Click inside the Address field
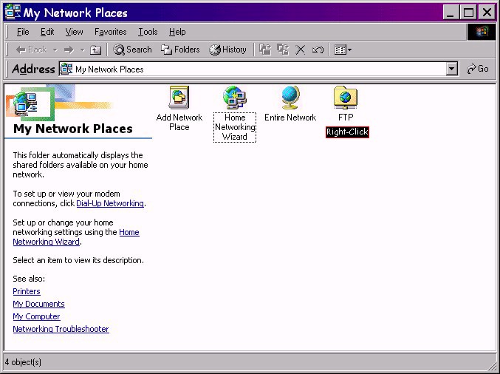Viewport: 500px width, 374px height. point(258,69)
